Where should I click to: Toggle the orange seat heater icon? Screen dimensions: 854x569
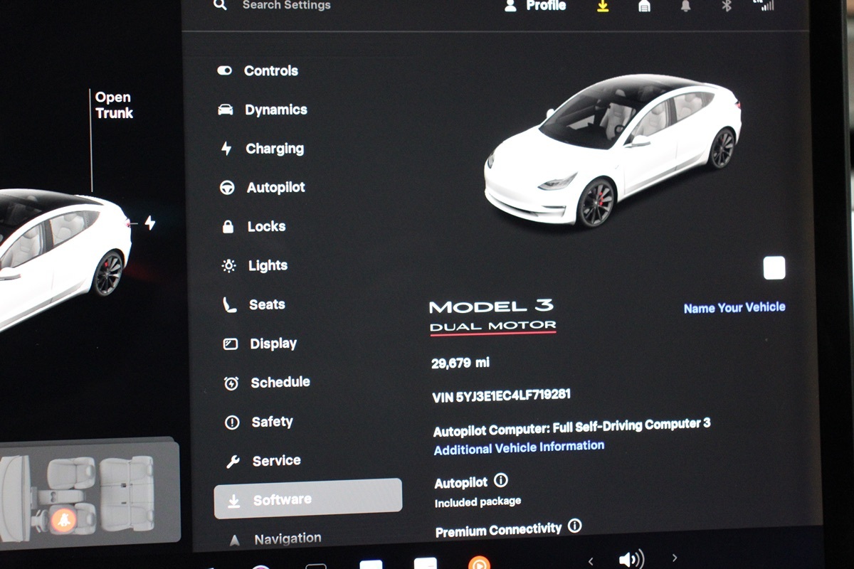[63, 520]
